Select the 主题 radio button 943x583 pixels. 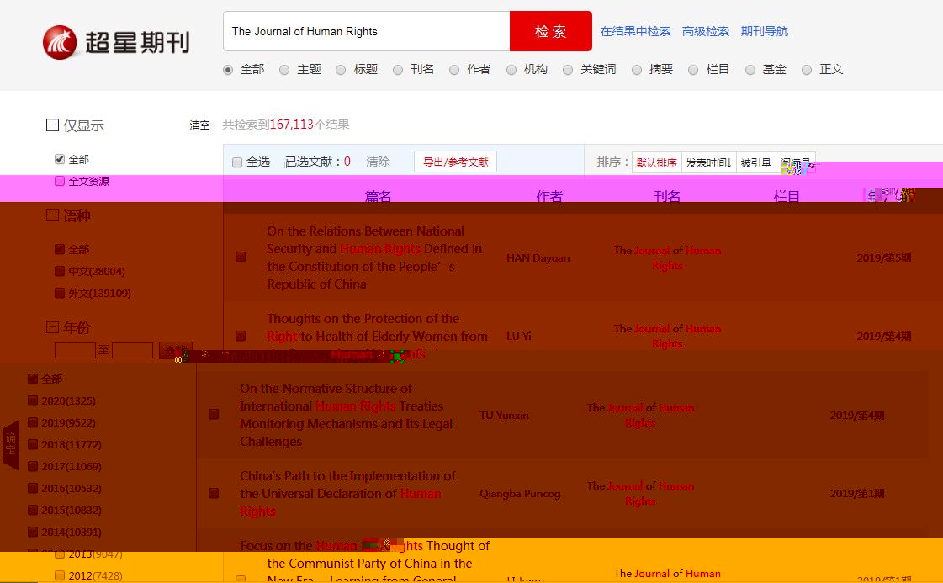(x=284, y=70)
